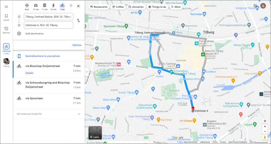Viewport: 271px width, 144px height.
Task: View Details for Bisschop Zwijsenstraat route
Action: (x=29, y=73)
